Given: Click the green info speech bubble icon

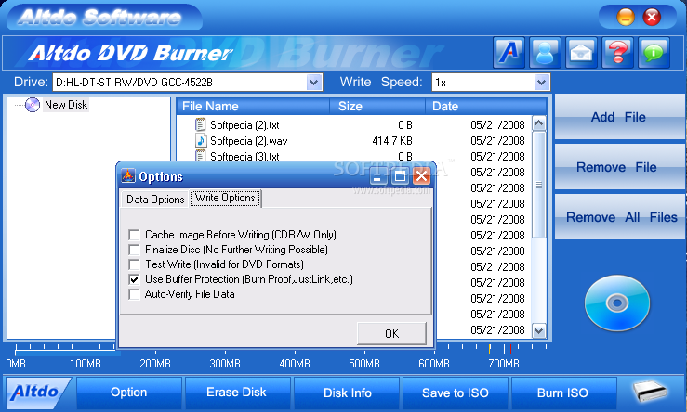Looking at the screenshot, I should (x=654, y=53).
